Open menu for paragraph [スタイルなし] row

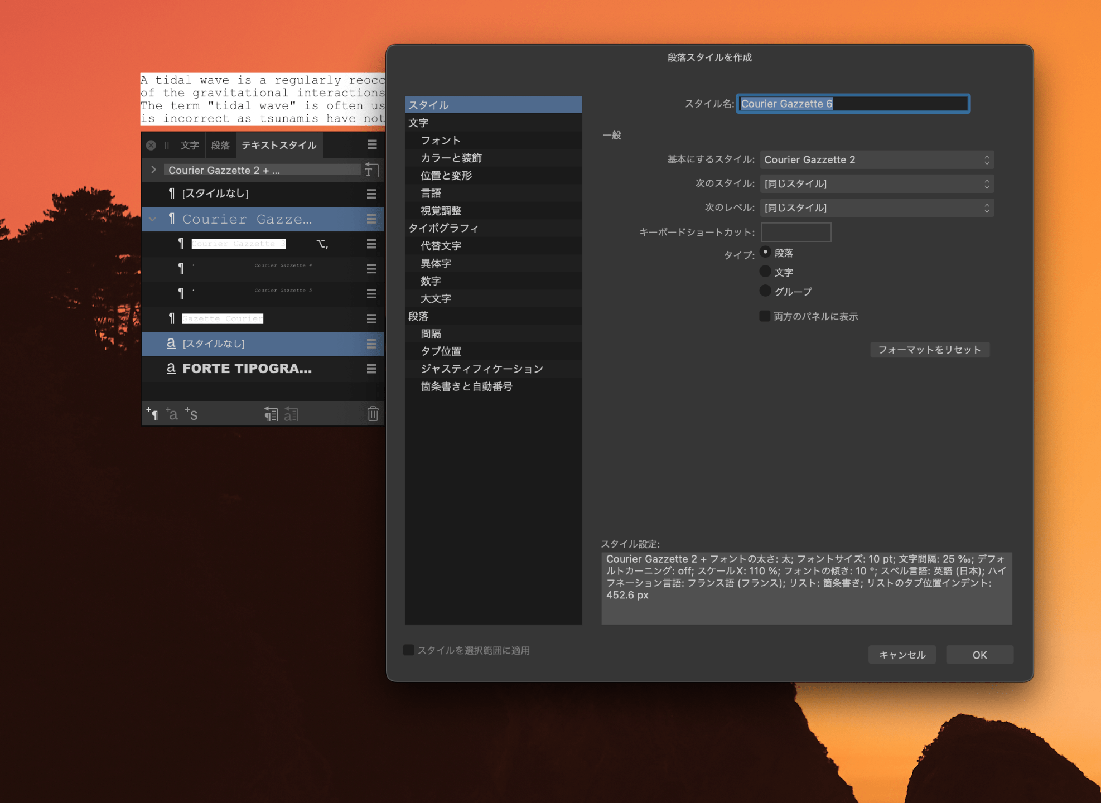click(371, 194)
